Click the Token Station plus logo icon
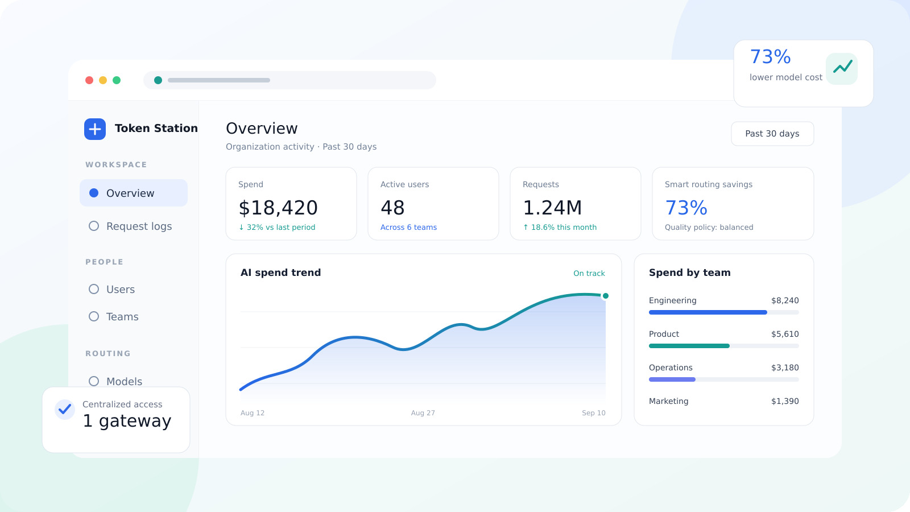Screen dimensions: 910x512 (95, 129)
